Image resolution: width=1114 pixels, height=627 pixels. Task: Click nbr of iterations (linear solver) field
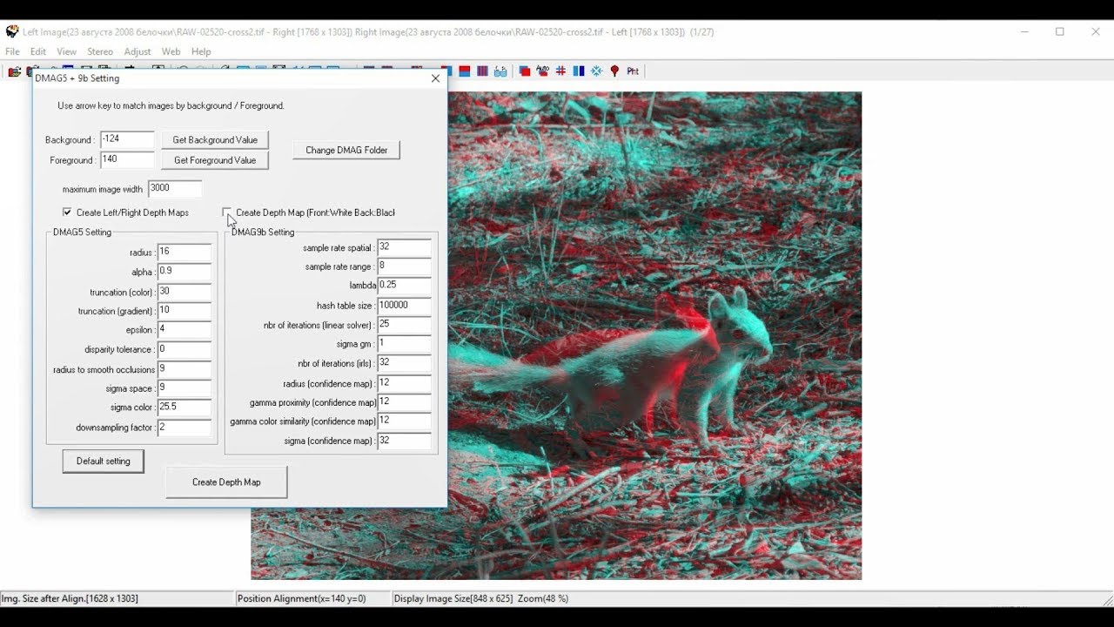coord(405,325)
